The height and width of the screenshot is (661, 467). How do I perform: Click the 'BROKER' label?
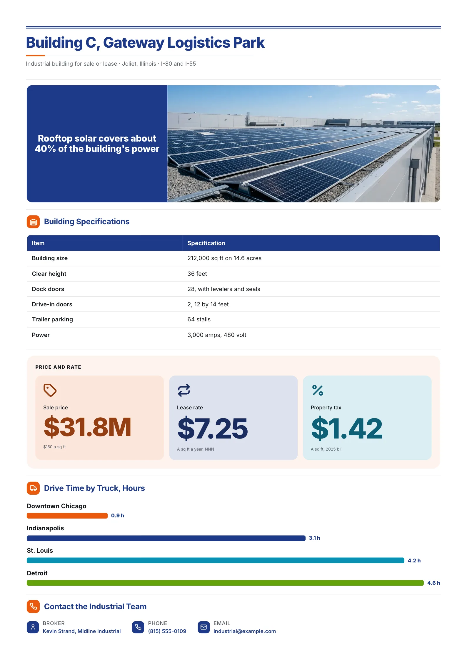coord(54,623)
